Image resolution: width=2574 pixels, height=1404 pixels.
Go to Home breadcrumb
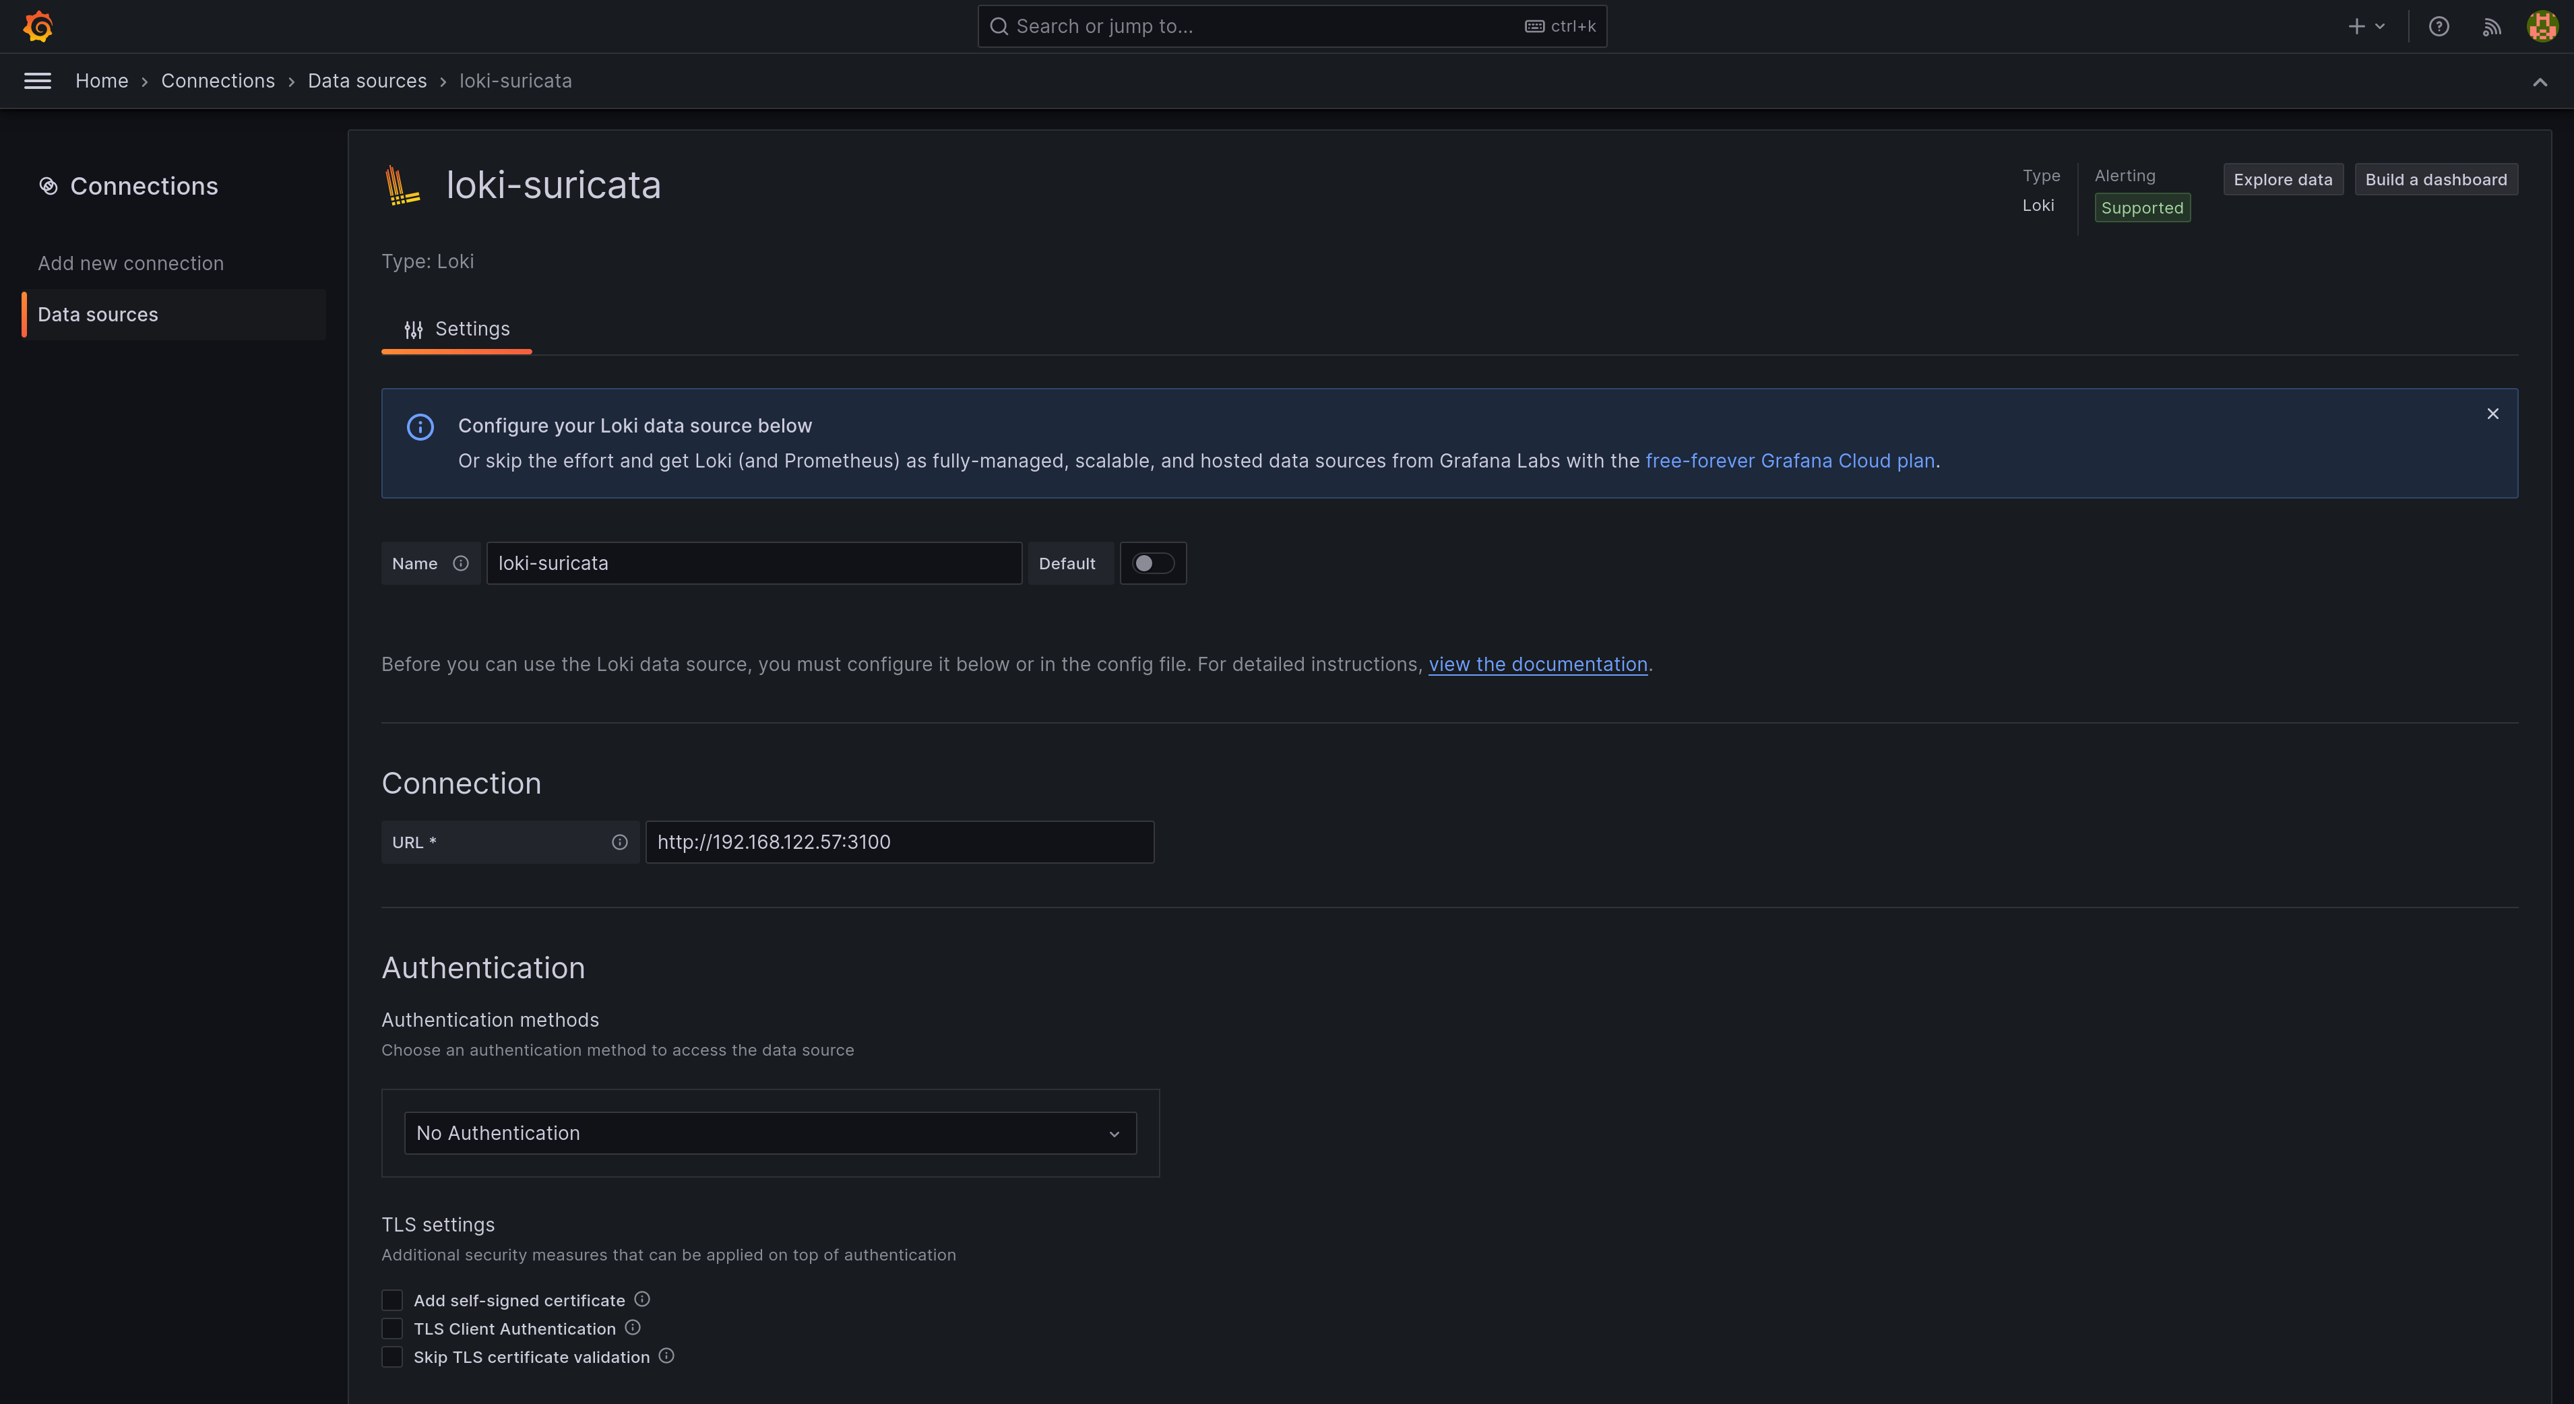click(102, 81)
